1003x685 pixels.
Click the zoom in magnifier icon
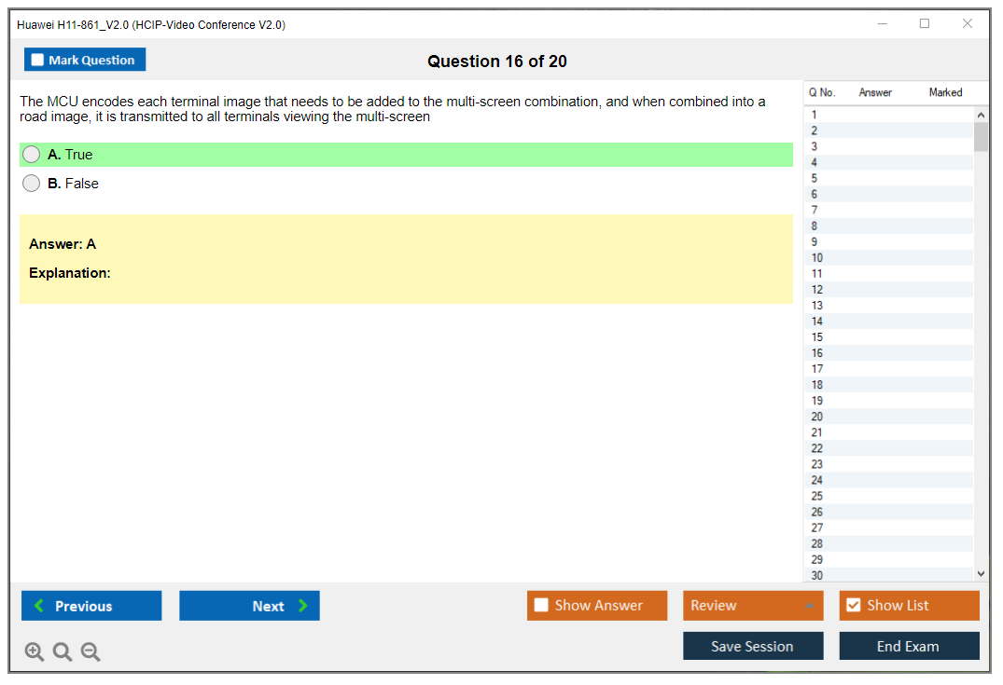[x=35, y=652]
